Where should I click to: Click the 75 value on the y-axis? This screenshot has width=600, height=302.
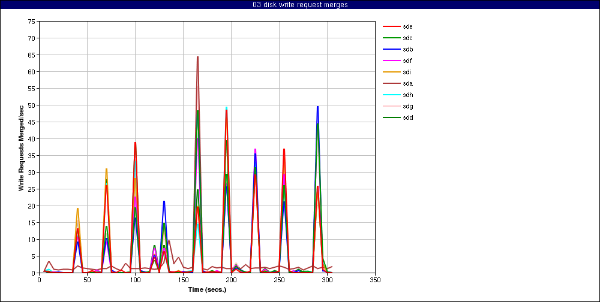pos(31,22)
